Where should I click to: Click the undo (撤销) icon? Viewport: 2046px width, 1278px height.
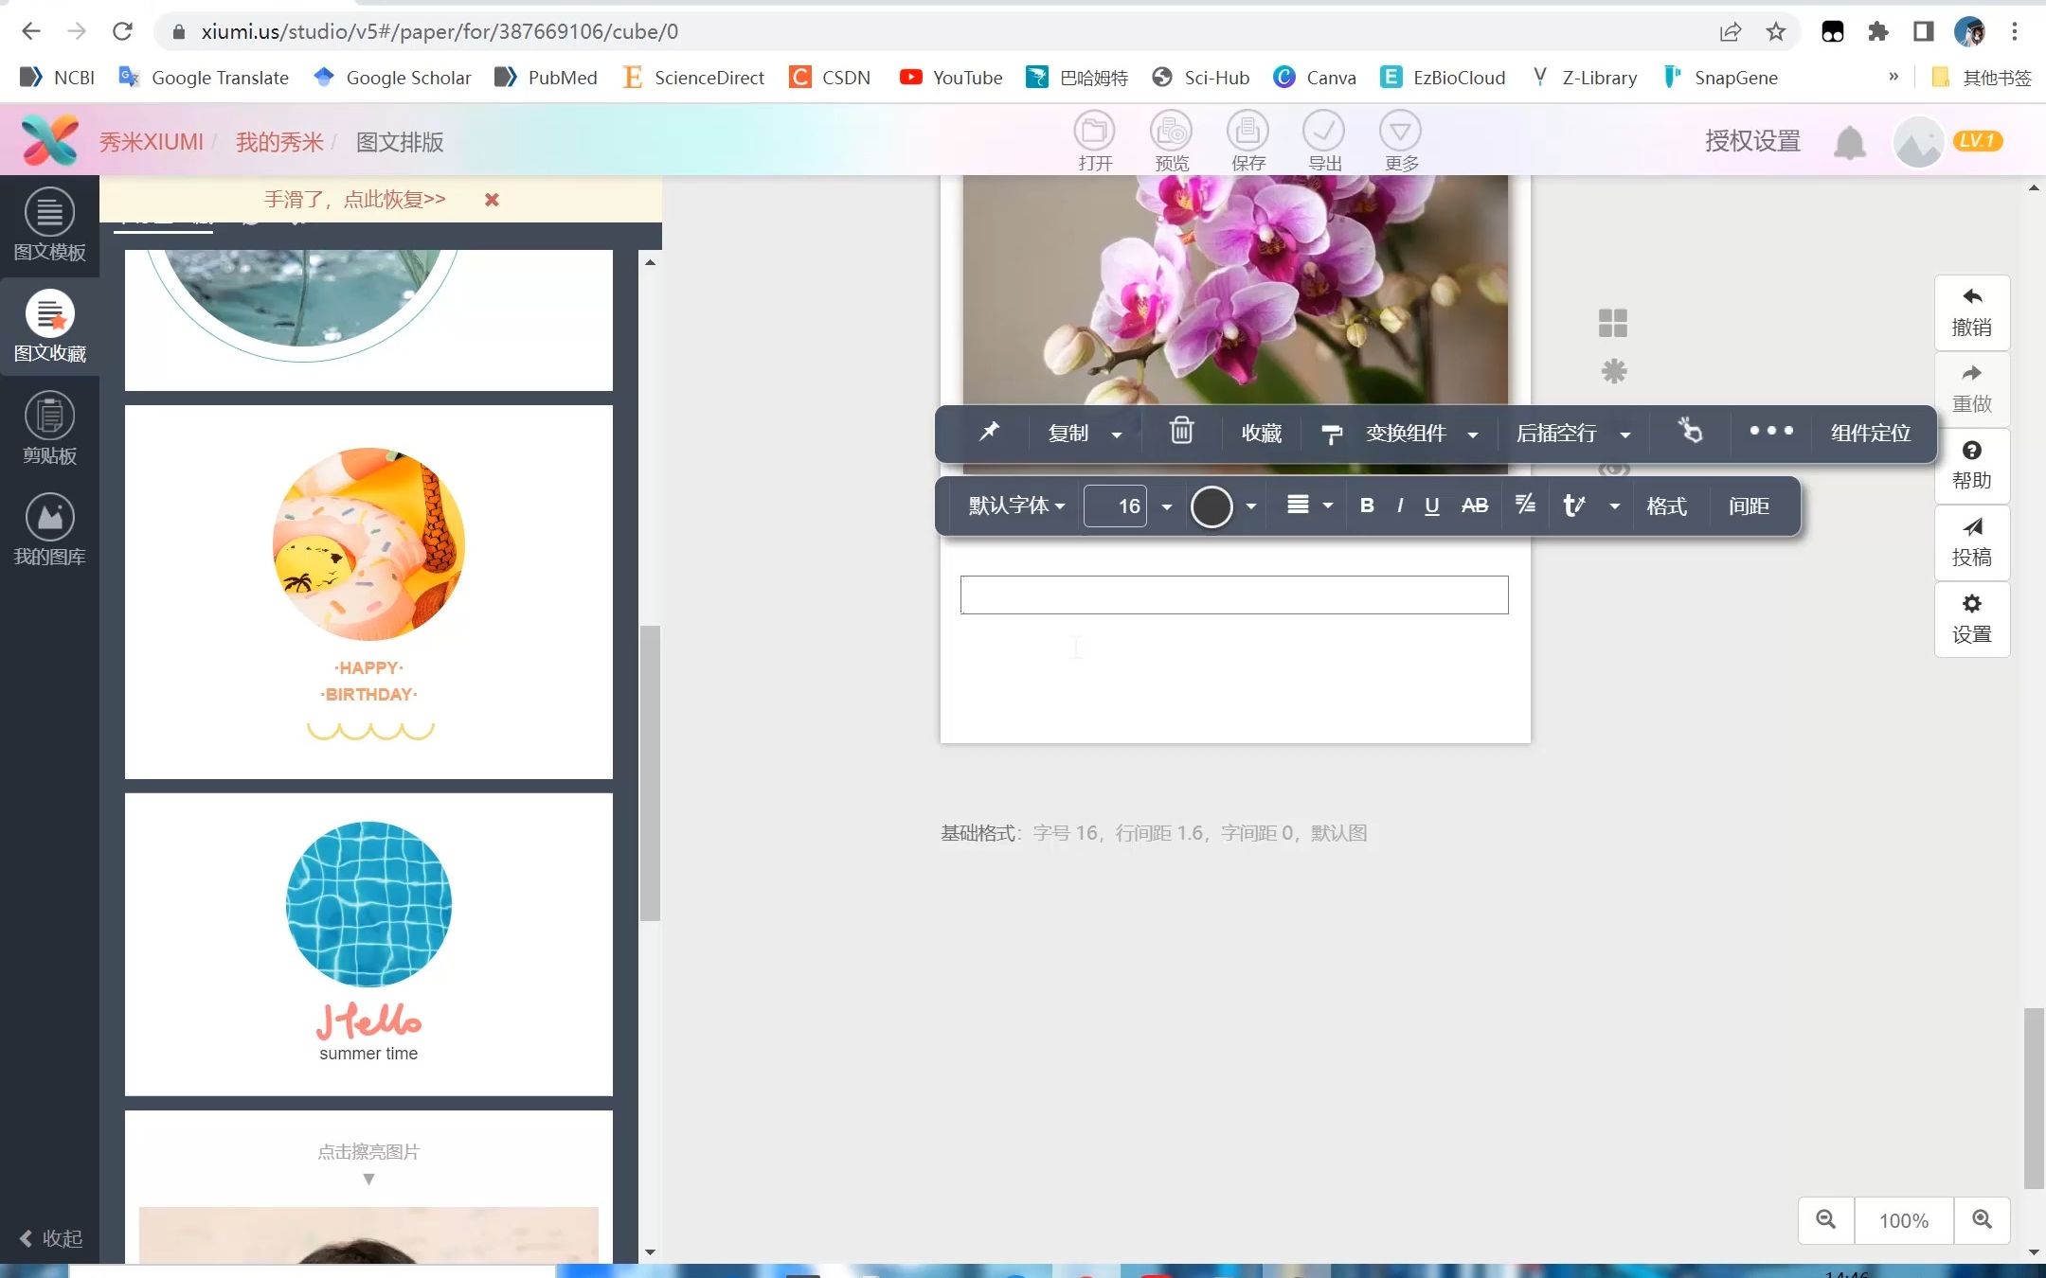tap(1972, 311)
